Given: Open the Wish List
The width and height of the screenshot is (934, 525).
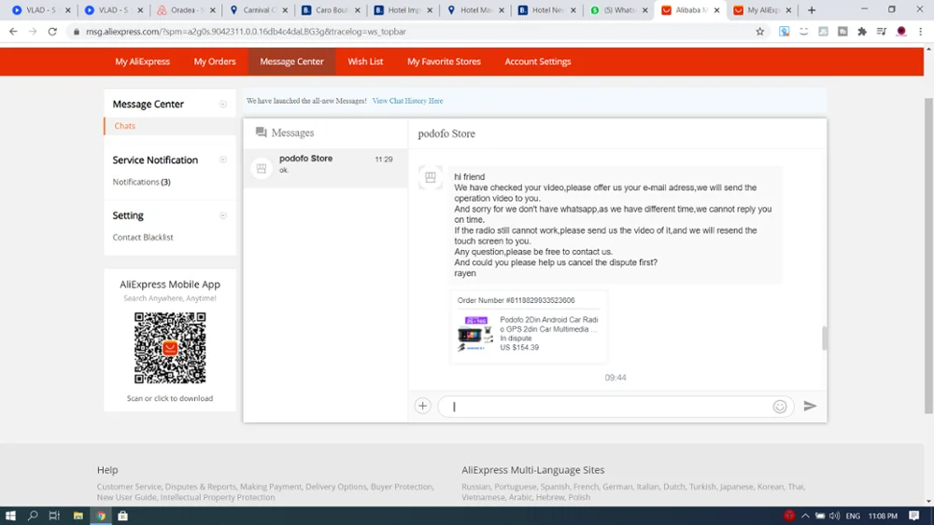Looking at the screenshot, I should tap(365, 62).
